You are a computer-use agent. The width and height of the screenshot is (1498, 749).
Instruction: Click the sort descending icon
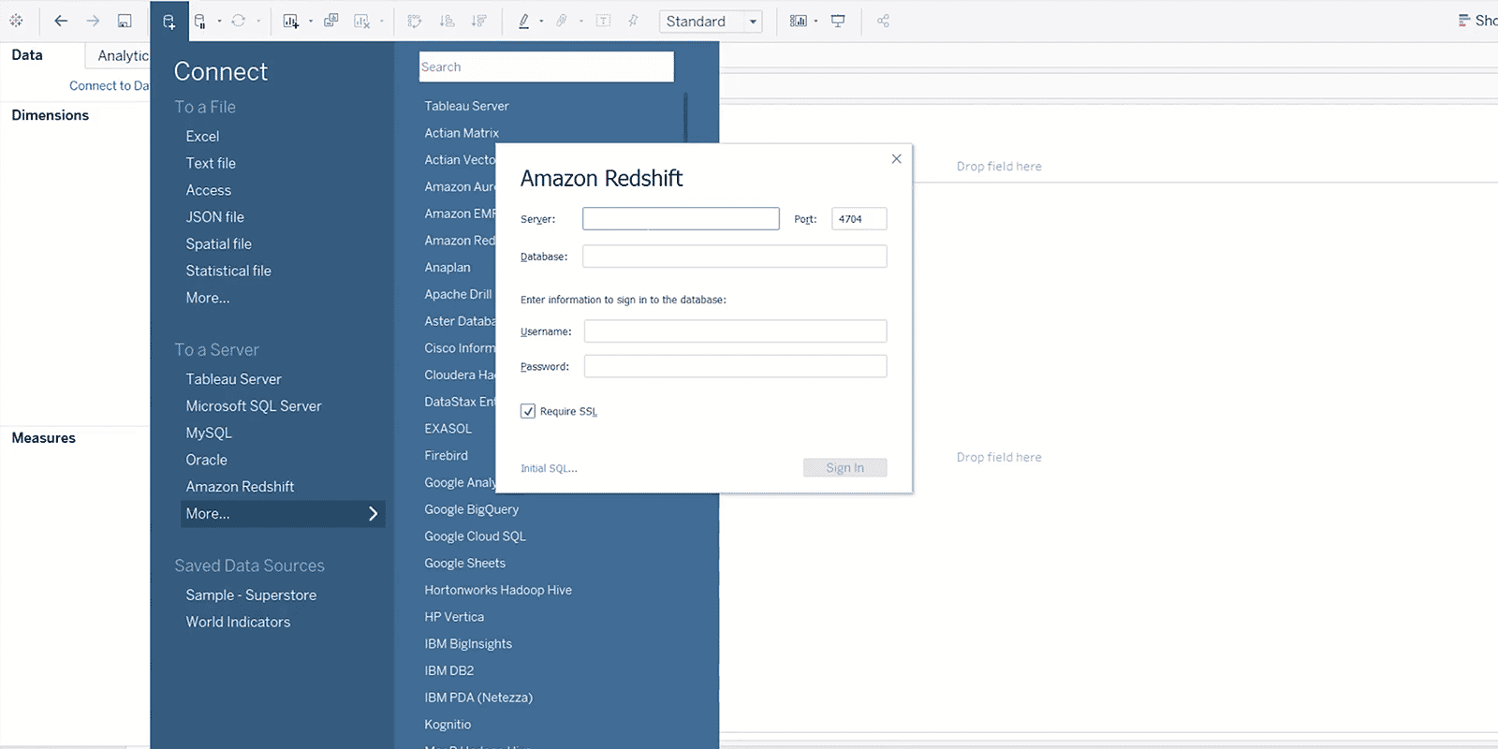pyautogui.click(x=478, y=21)
